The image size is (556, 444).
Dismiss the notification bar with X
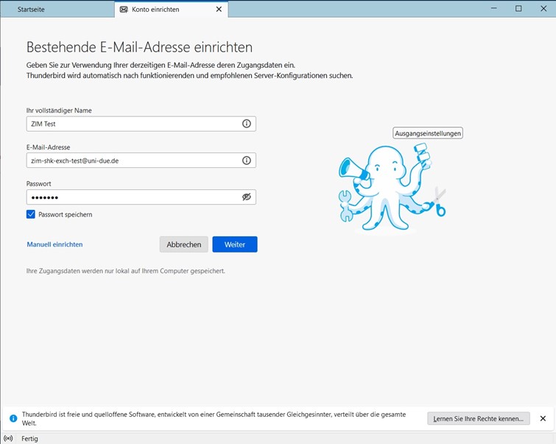(x=543, y=418)
